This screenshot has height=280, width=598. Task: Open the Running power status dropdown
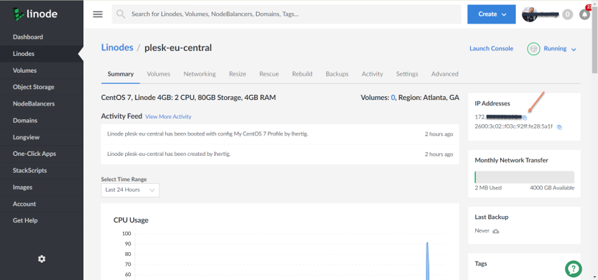click(x=559, y=49)
